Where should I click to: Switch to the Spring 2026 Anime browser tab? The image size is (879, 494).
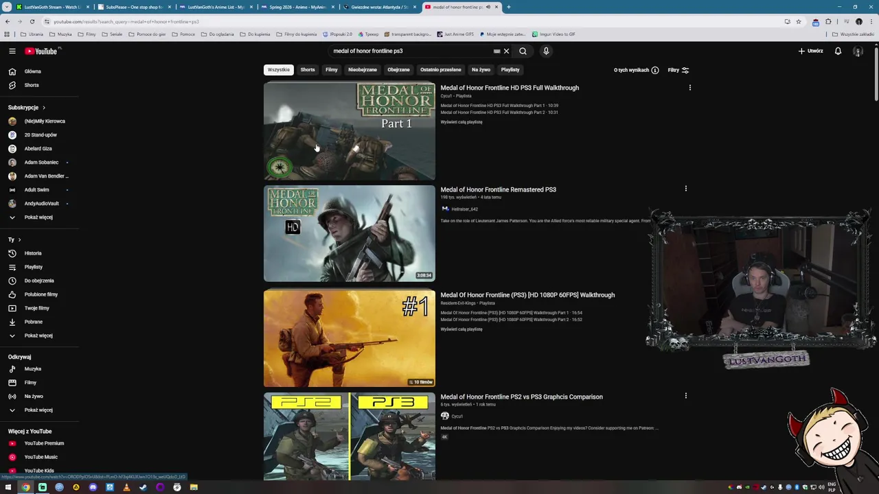tap(297, 7)
